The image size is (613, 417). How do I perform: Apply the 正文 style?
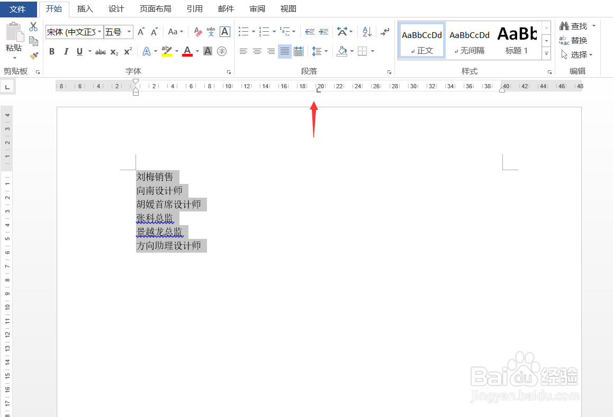(422, 41)
